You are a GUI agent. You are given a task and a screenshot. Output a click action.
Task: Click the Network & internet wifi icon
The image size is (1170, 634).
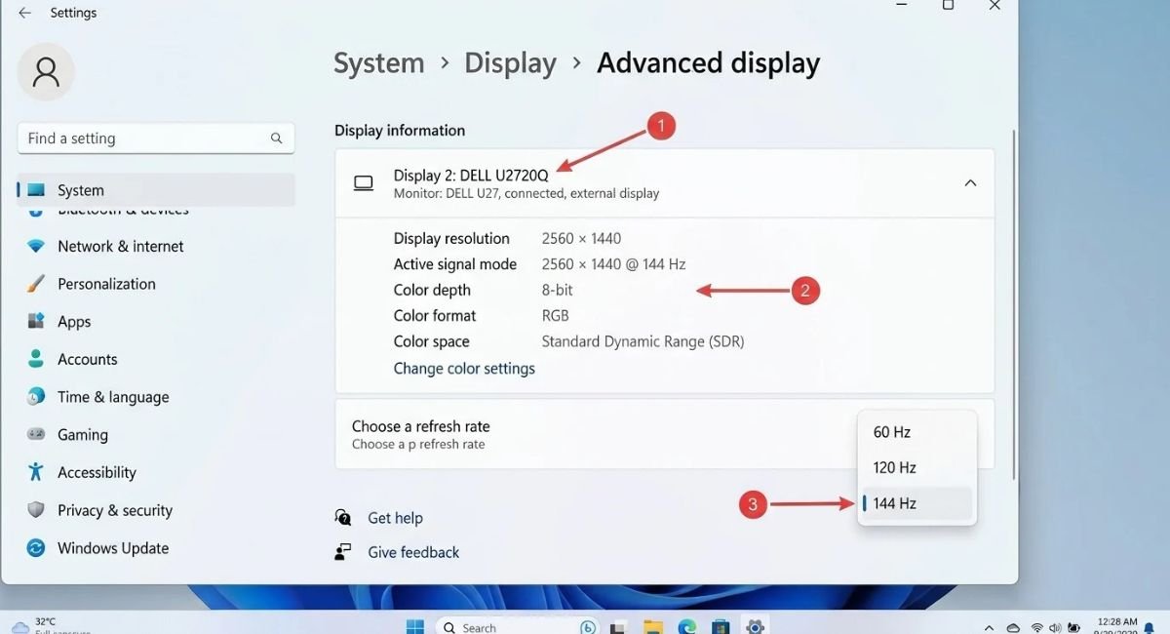[x=36, y=247]
